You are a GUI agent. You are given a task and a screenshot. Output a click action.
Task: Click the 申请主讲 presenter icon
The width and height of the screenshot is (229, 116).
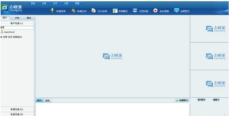pos(73,10)
